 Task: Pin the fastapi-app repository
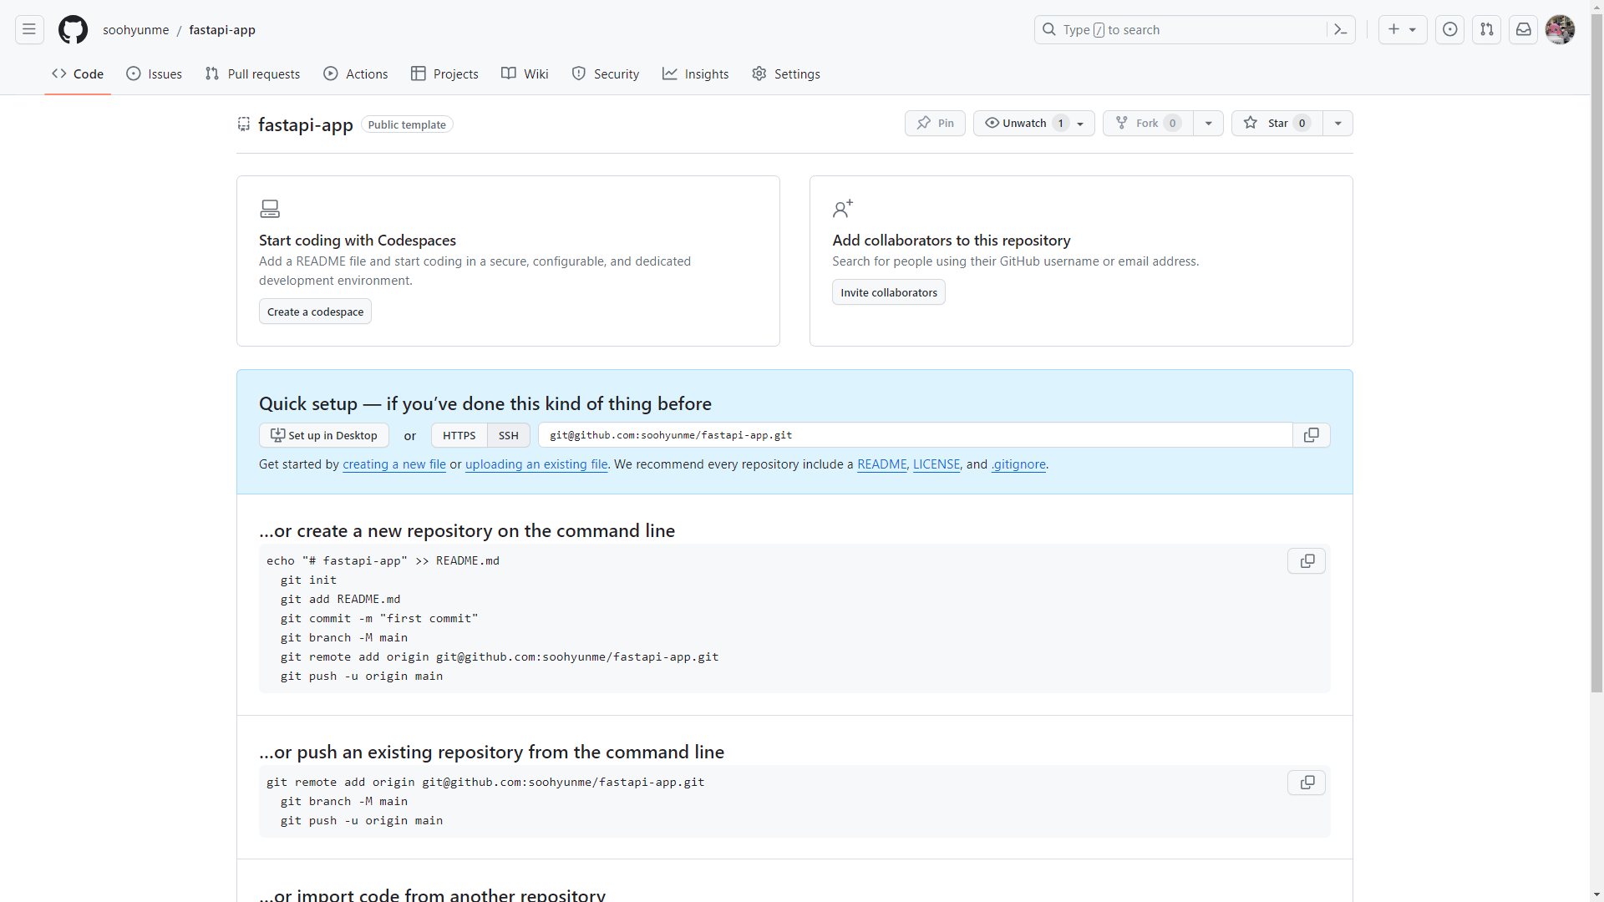coord(935,124)
